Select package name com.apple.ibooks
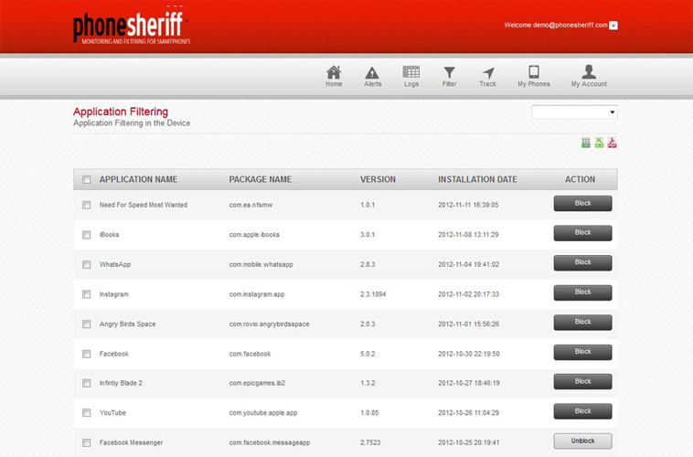Image resolution: width=693 pixels, height=457 pixels. pyautogui.click(x=254, y=235)
